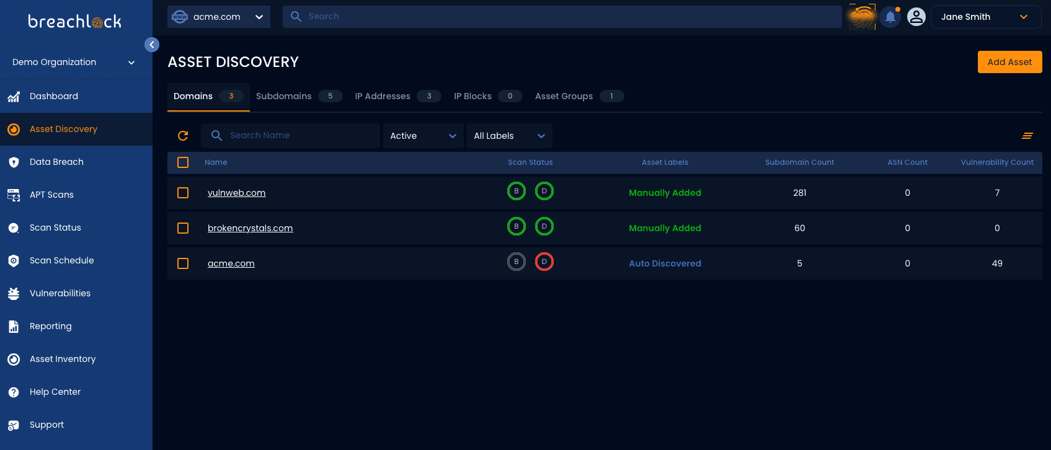Viewport: 1051px width, 450px height.
Task: Click the APT Scans icon
Action: pos(14,195)
